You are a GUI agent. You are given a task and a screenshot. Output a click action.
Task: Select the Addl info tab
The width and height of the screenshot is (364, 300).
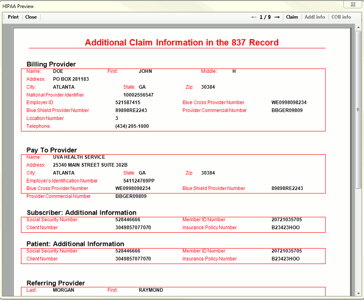315,17
